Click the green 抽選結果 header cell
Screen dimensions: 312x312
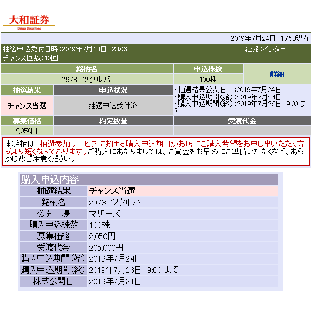click(27, 90)
